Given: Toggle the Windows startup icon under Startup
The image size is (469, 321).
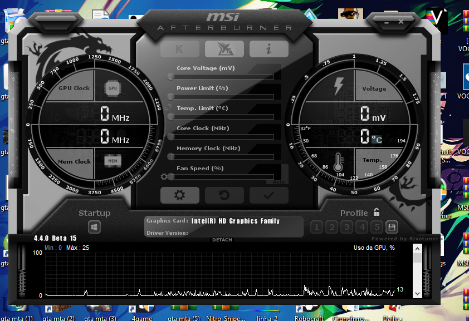Looking at the screenshot, I should tap(94, 227).
